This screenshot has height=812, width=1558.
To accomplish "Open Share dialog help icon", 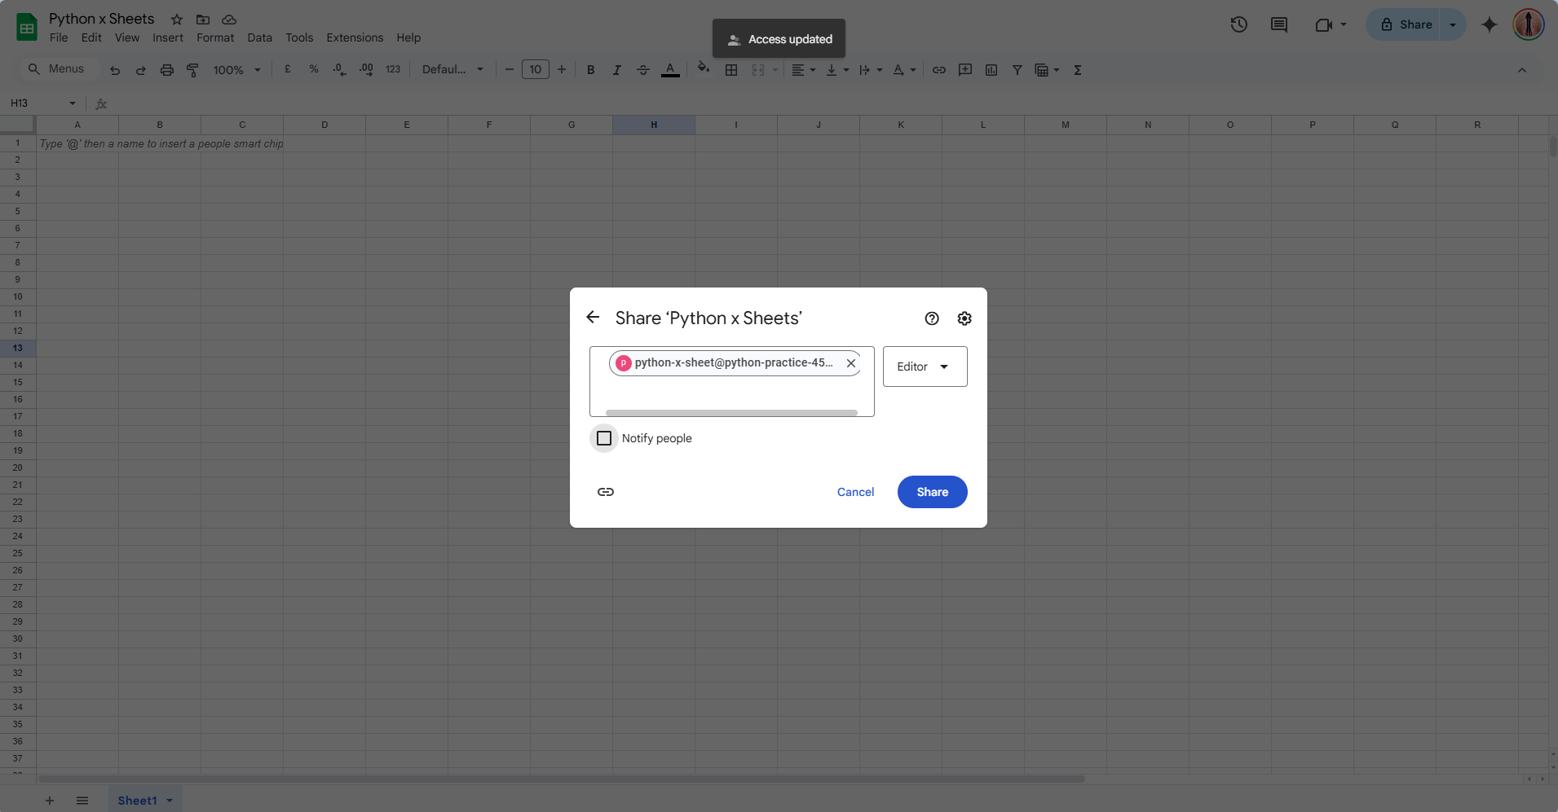I will (x=932, y=318).
